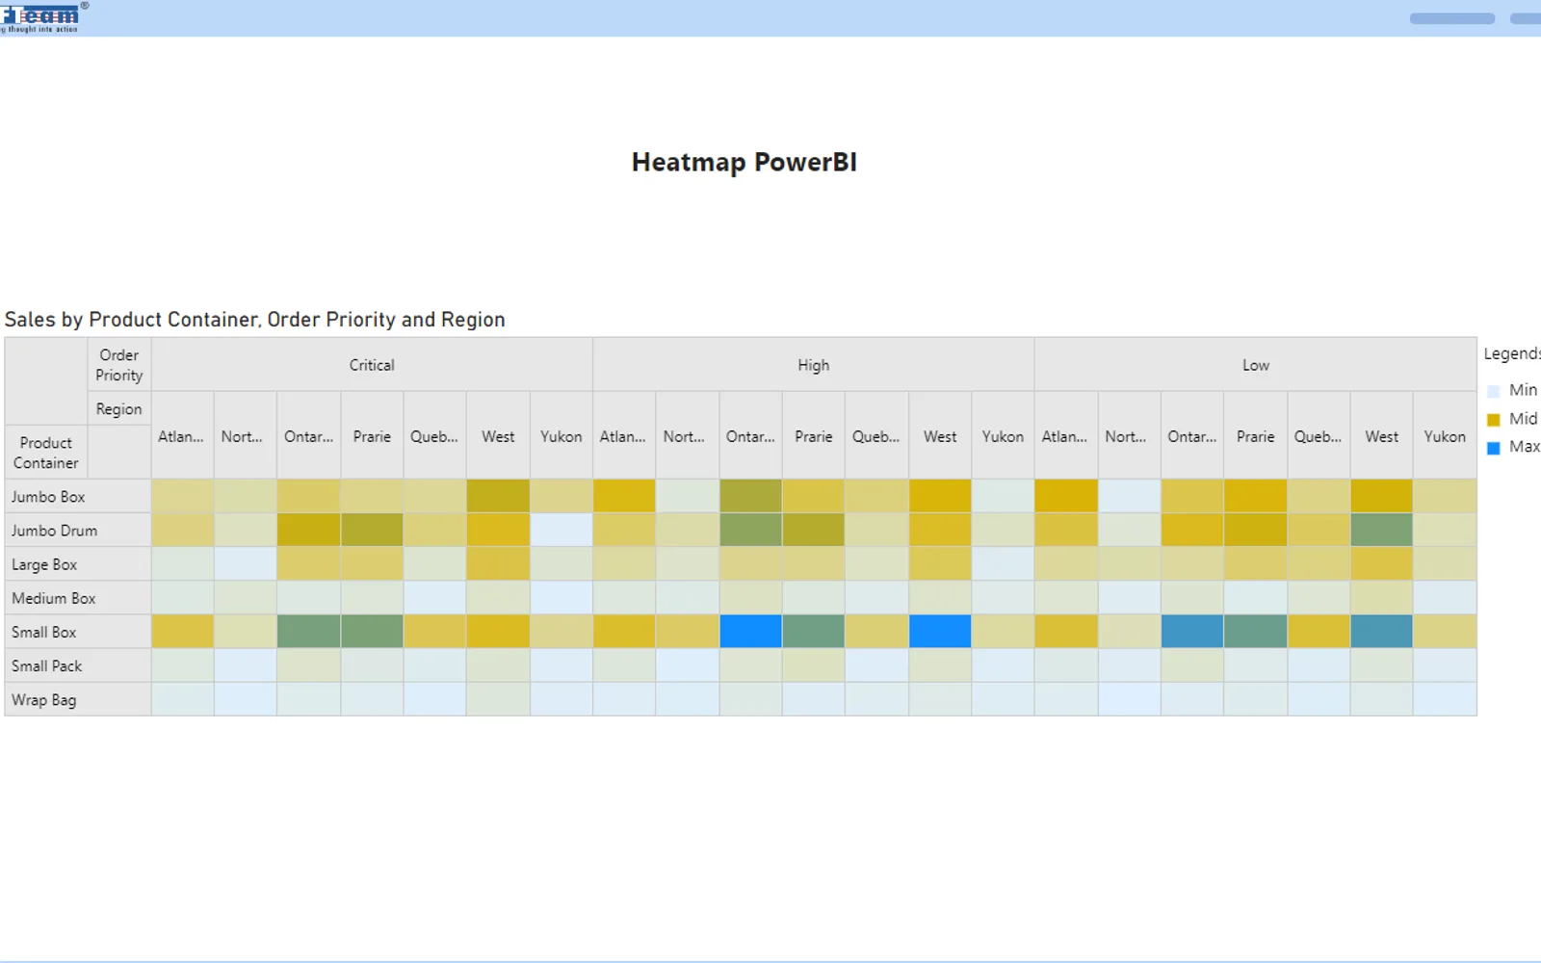The image size is (1541, 963).
Task: Select the Yukon column under Low
Action: [x=1445, y=436]
